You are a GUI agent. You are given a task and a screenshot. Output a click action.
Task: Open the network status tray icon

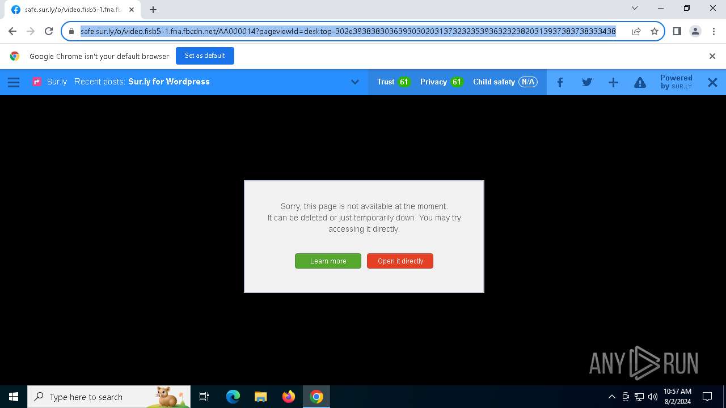(x=639, y=397)
